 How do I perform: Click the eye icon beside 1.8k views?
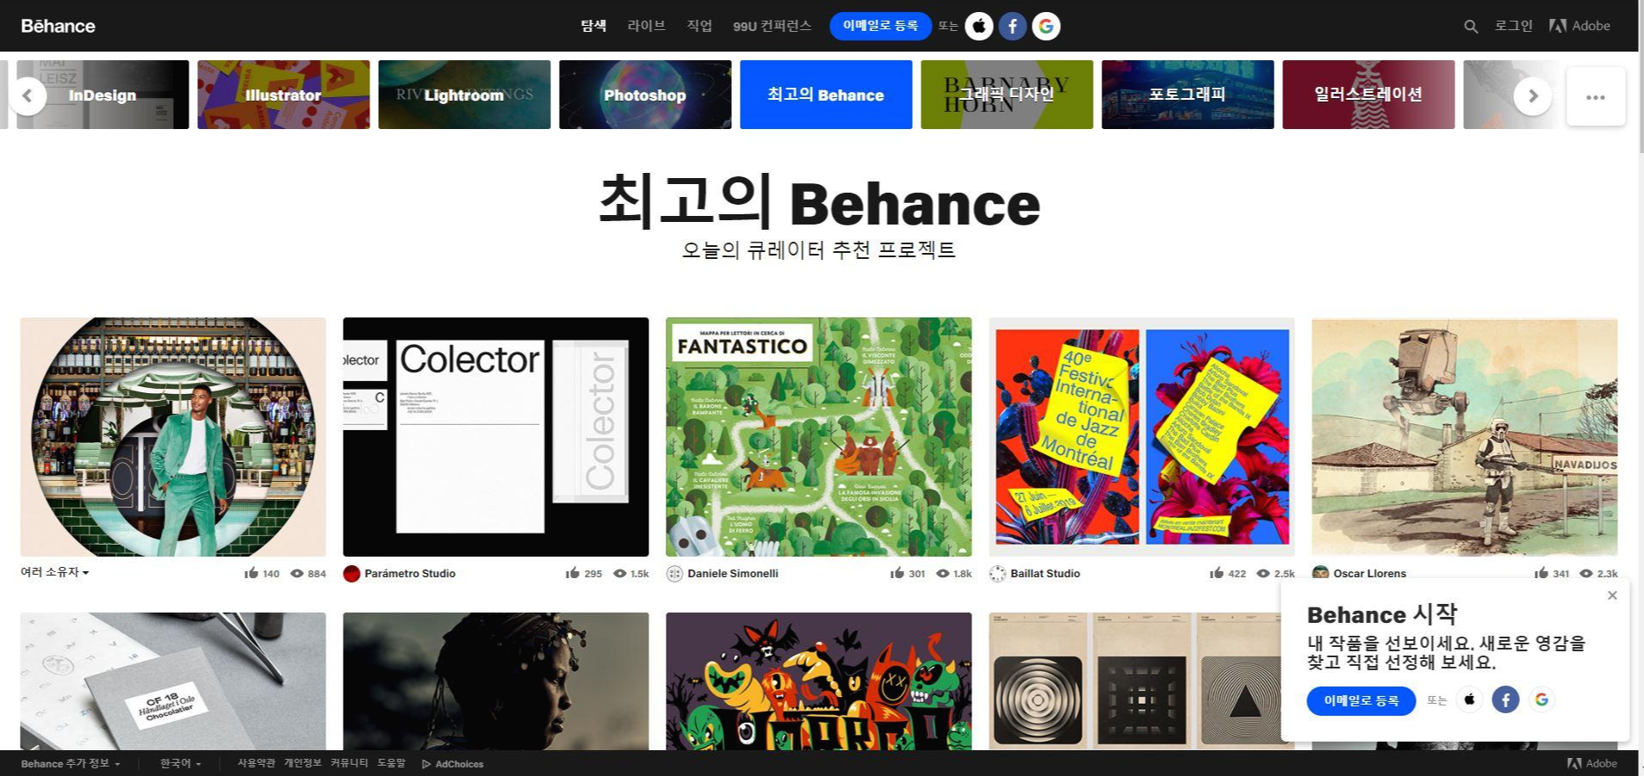click(943, 574)
